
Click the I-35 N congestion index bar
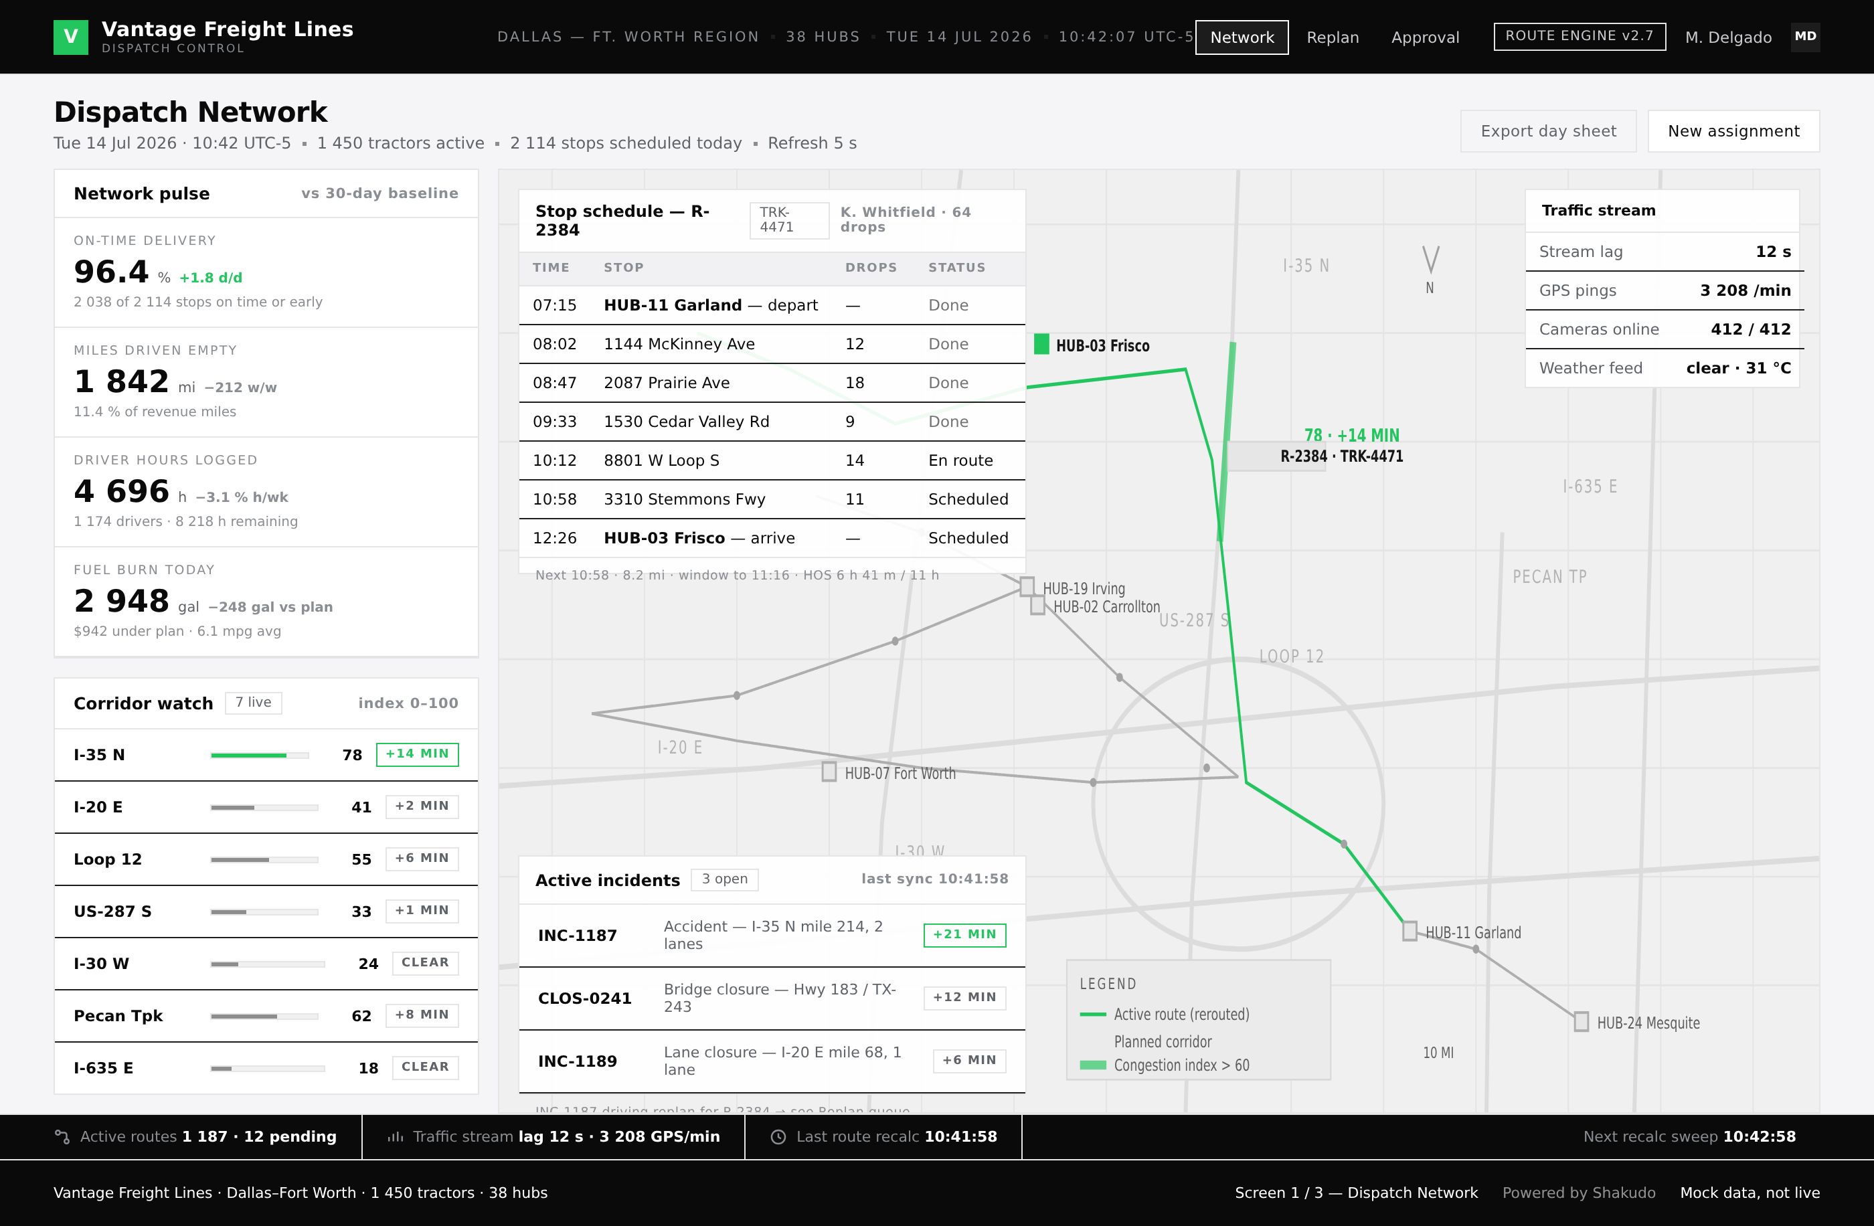coord(260,755)
